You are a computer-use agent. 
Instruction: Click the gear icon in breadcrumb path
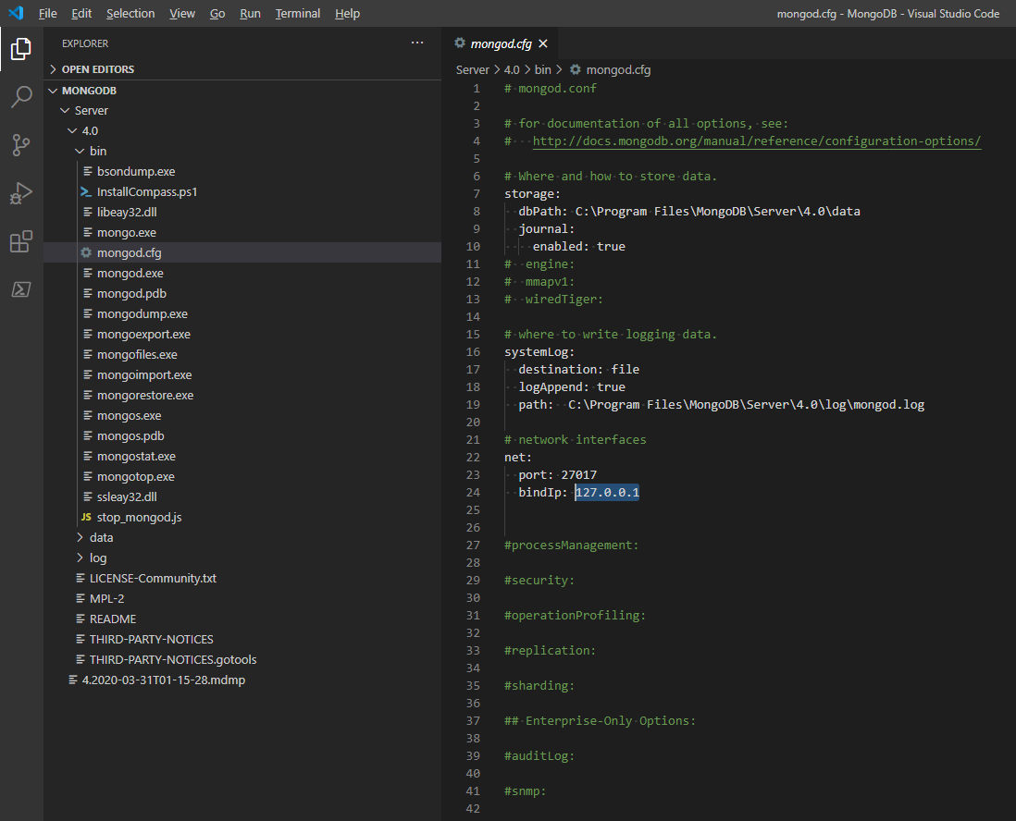click(x=575, y=69)
